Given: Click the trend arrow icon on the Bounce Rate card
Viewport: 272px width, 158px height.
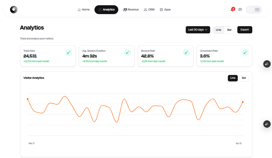Looking at the screenshot, I should (x=186, y=52).
